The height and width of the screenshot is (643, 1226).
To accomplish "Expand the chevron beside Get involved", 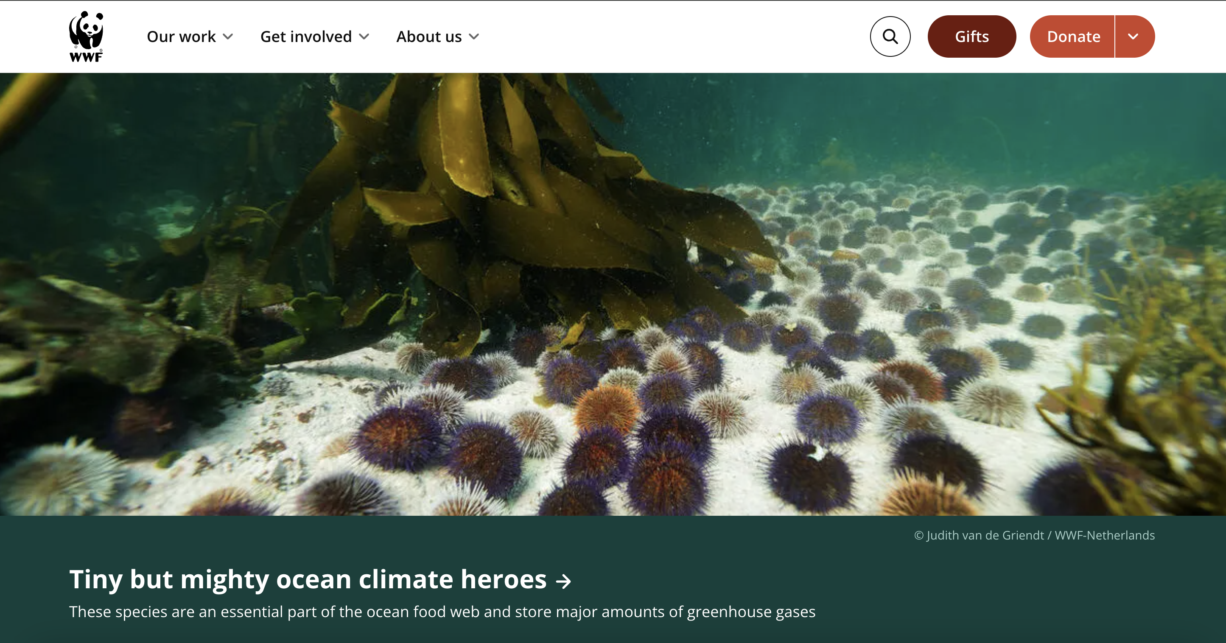I will [364, 36].
